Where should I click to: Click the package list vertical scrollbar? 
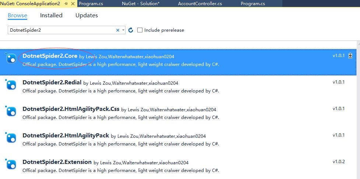coord(358,110)
